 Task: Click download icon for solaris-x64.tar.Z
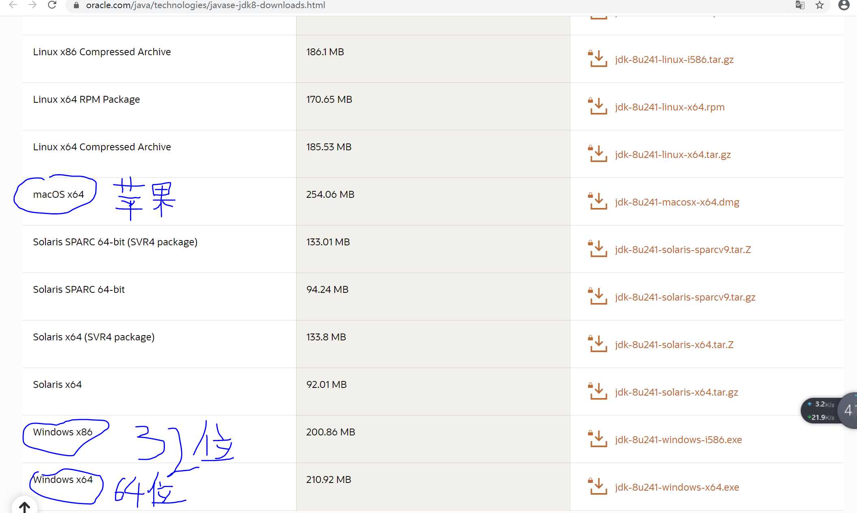point(597,344)
